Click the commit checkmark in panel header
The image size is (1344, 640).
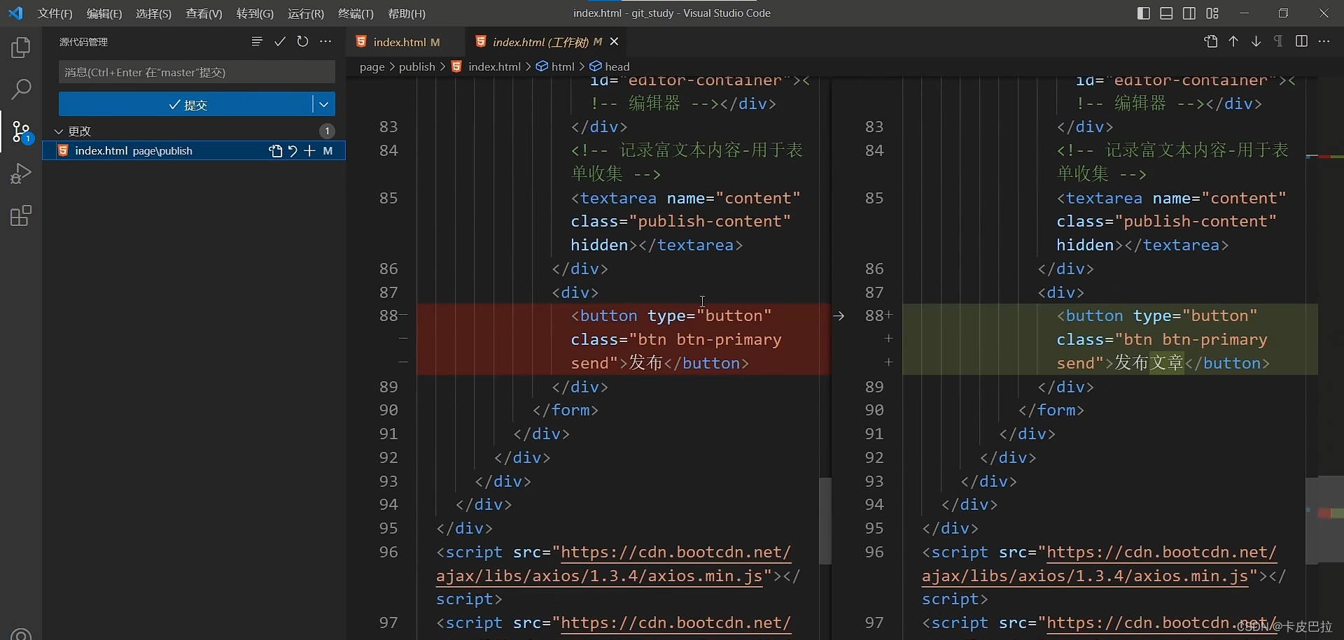(x=280, y=42)
